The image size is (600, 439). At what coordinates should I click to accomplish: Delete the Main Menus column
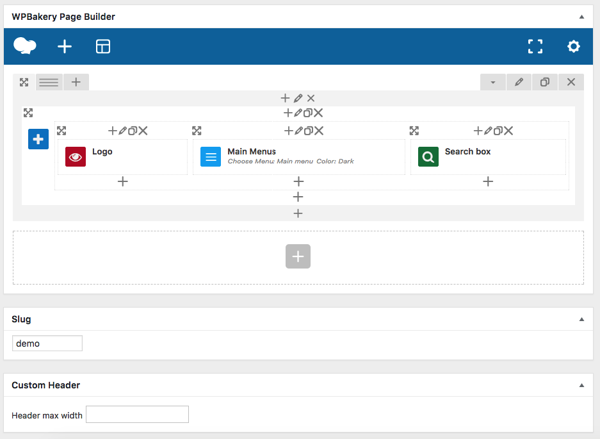click(x=319, y=131)
